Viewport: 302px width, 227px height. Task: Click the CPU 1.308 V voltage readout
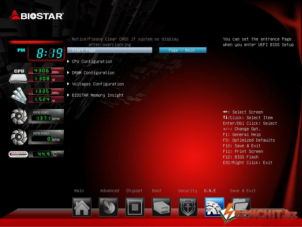(46, 79)
